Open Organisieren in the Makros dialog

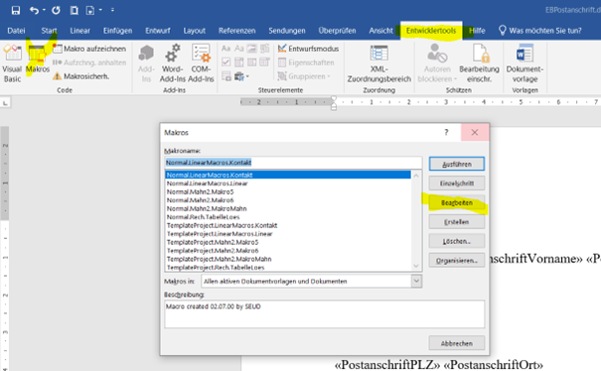457,261
